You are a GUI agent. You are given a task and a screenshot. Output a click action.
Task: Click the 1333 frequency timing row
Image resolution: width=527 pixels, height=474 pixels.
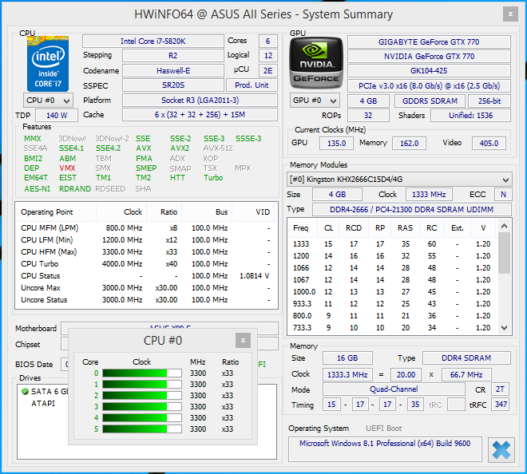pos(393,244)
